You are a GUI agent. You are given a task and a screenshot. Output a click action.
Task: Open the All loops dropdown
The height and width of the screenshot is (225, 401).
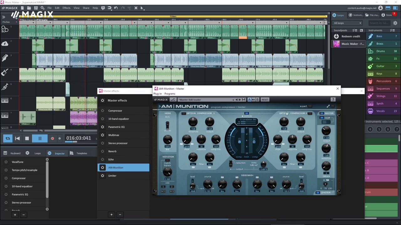click(x=347, y=23)
